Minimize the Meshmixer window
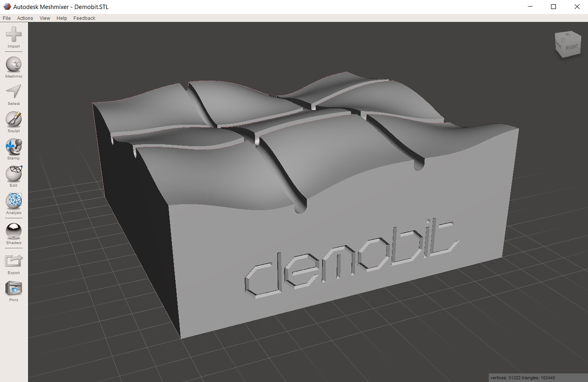Screen dimensions: 588x382 coord(530,6)
